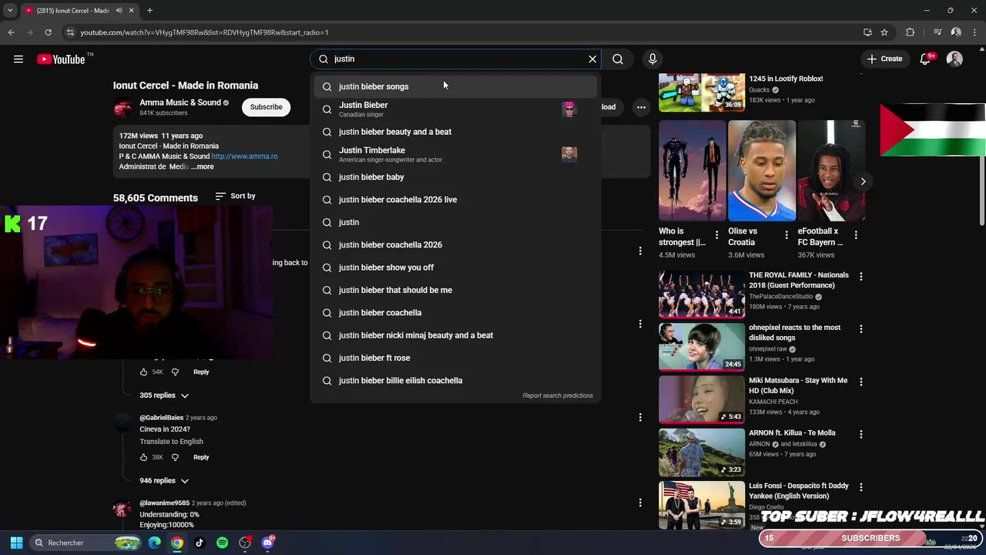Image resolution: width=986 pixels, height=555 pixels.
Task: Open options for Miki Matsubara Stay With Me
Action: pos(861,382)
